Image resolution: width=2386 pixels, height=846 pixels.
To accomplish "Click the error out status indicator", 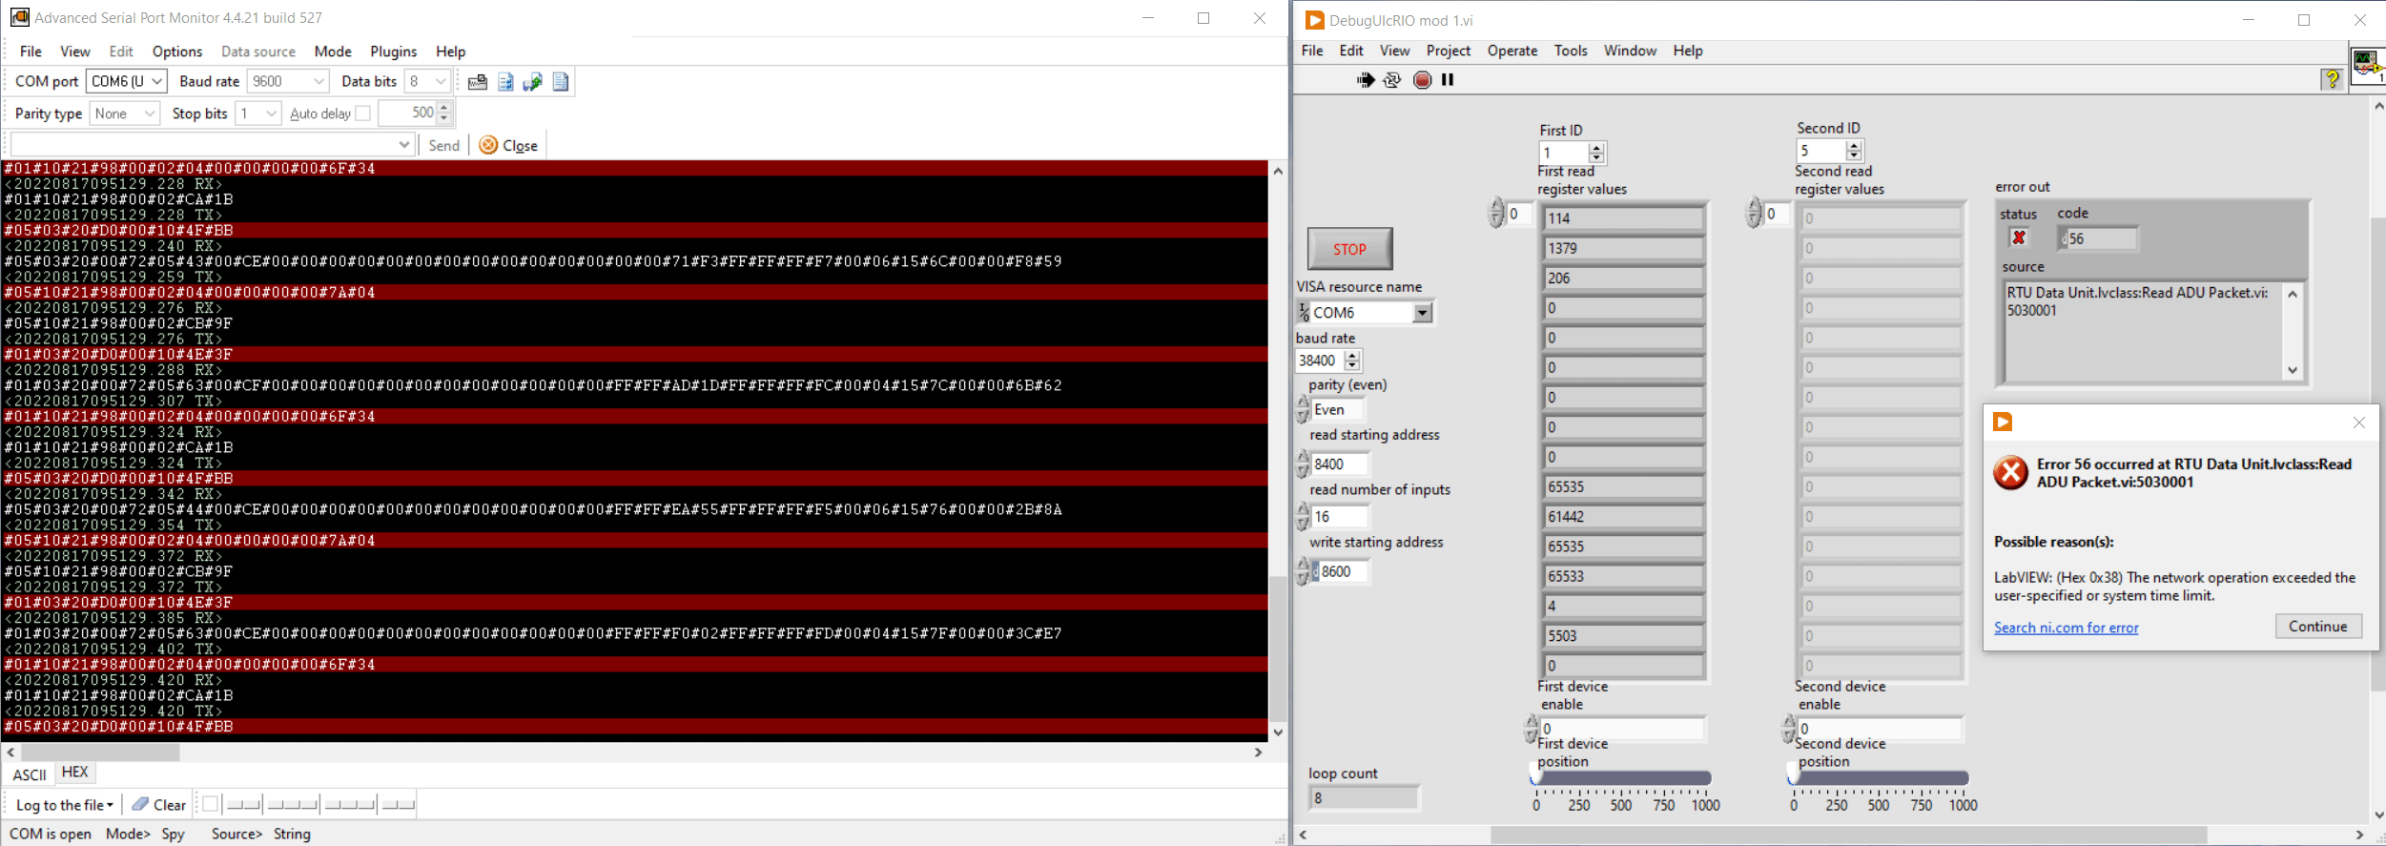I will [x=2019, y=237].
